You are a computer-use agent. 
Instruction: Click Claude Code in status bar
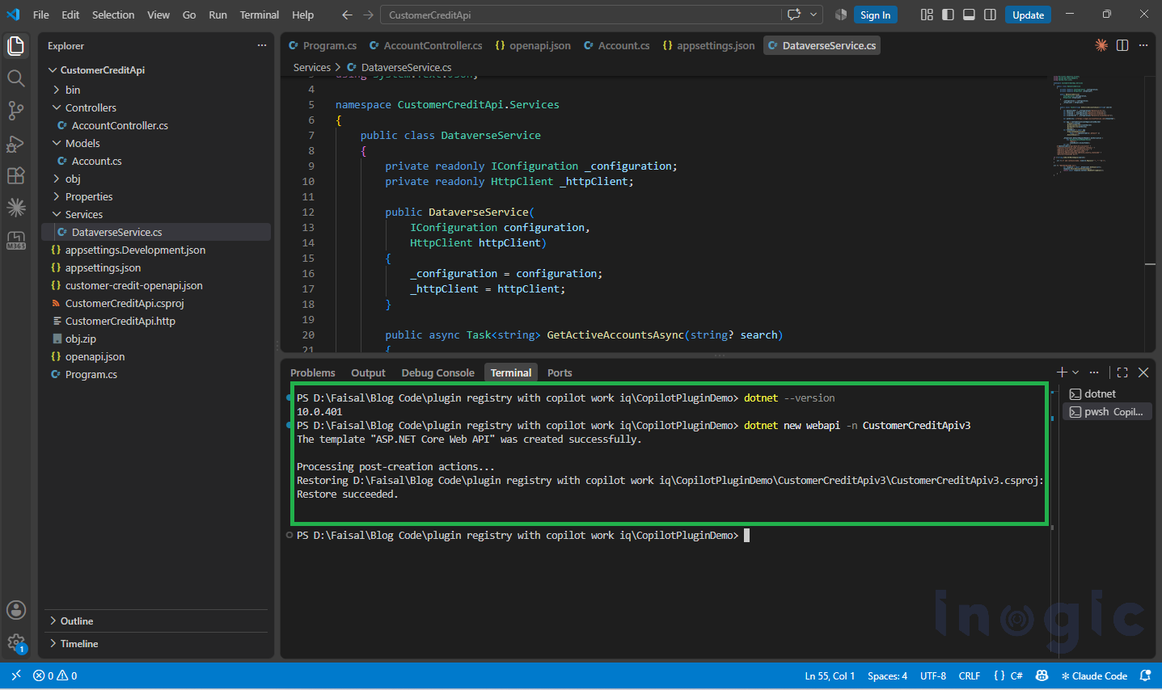tap(1094, 675)
